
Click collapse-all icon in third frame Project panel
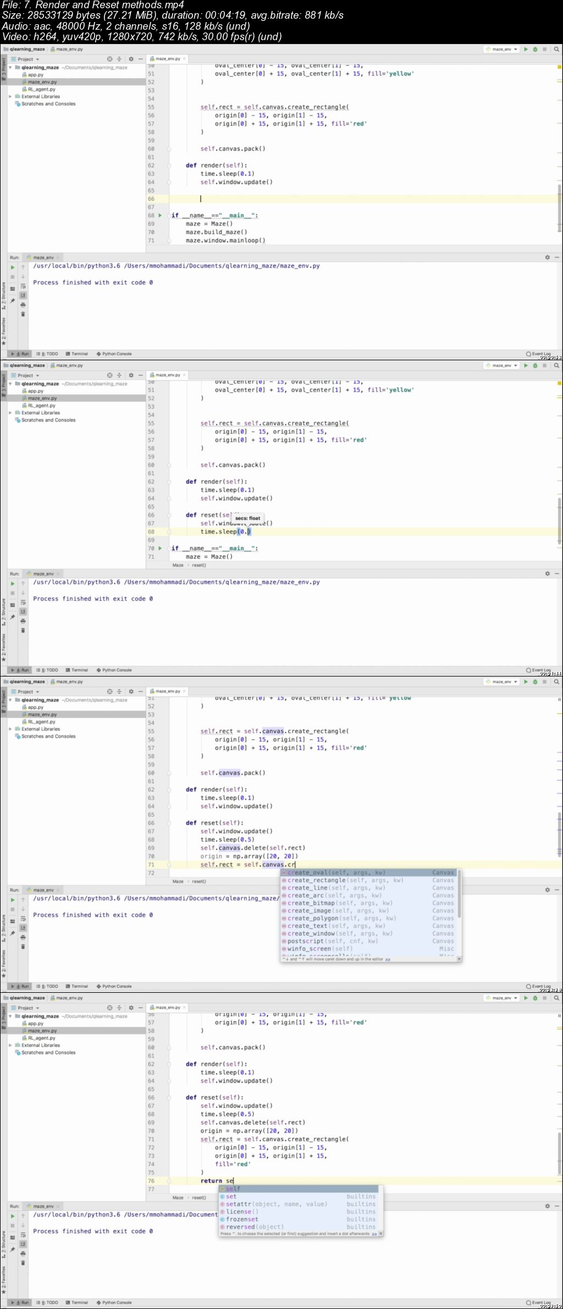click(119, 691)
